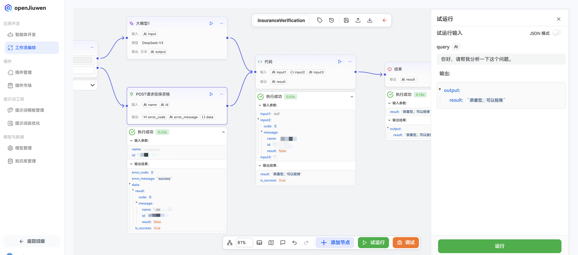This screenshot has width=578, height=255.
Task: Open the dropdown on the start node
Action: [x=93, y=85]
